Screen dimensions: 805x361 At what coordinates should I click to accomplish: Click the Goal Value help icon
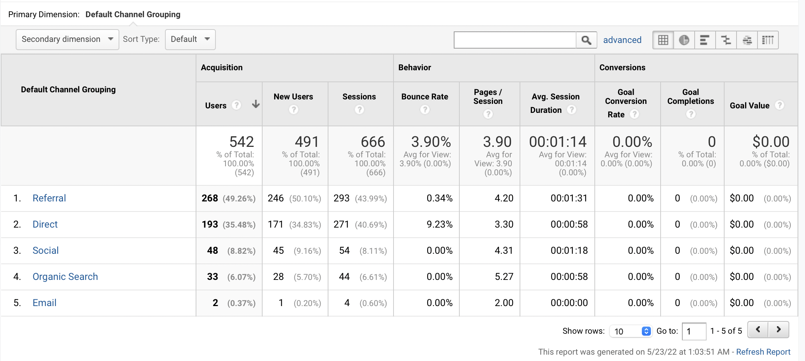click(x=780, y=105)
